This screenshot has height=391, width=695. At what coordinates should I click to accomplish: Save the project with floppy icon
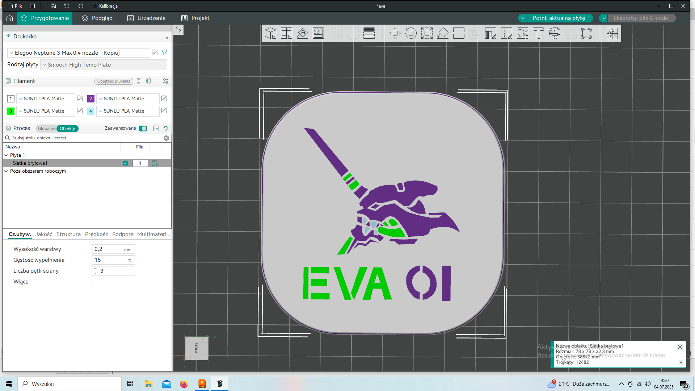[53, 6]
